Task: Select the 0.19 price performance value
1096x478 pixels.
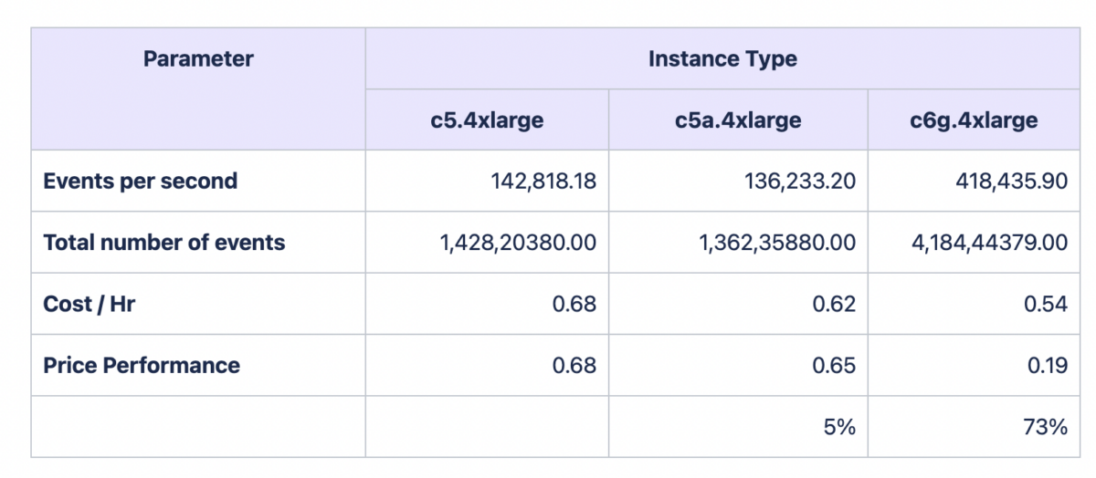Action: click(x=1047, y=365)
